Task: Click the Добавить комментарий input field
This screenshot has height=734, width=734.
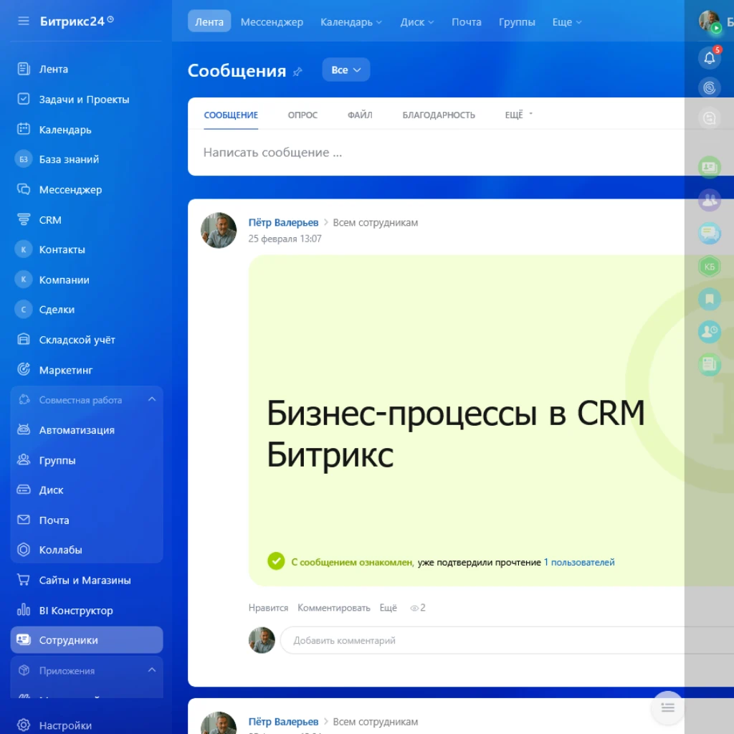Action: [x=430, y=640]
